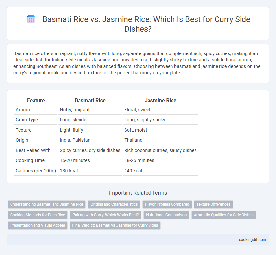The height and width of the screenshot is (255, 276).
Task: Select the 'Light, fluffy' cell
Action: click(90, 130)
